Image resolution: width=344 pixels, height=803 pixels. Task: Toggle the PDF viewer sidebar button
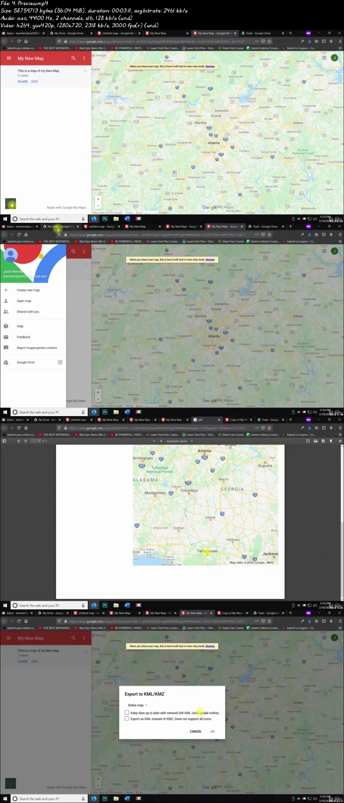[x=4, y=441]
